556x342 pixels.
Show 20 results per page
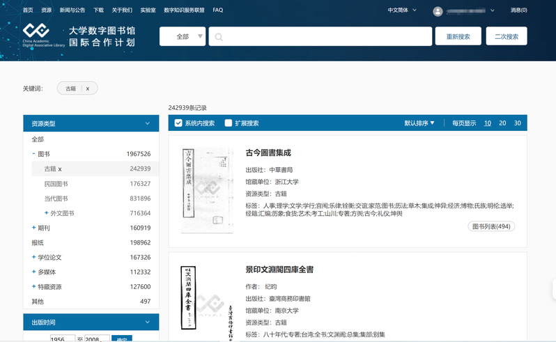[502, 123]
